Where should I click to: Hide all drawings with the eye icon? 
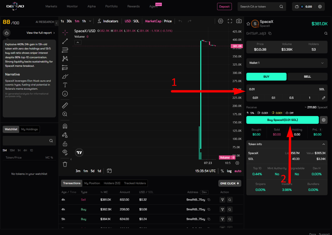[x=65, y=152]
